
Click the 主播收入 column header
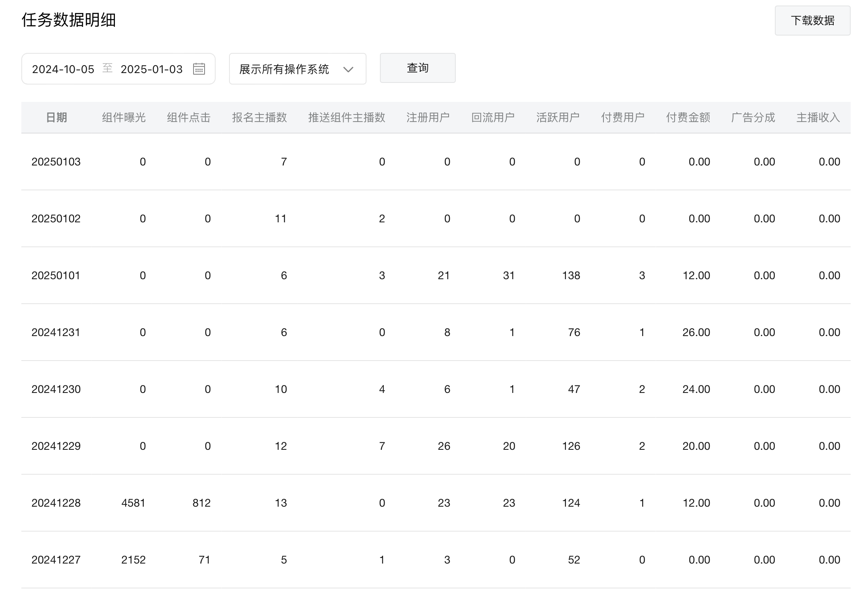(818, 117)
